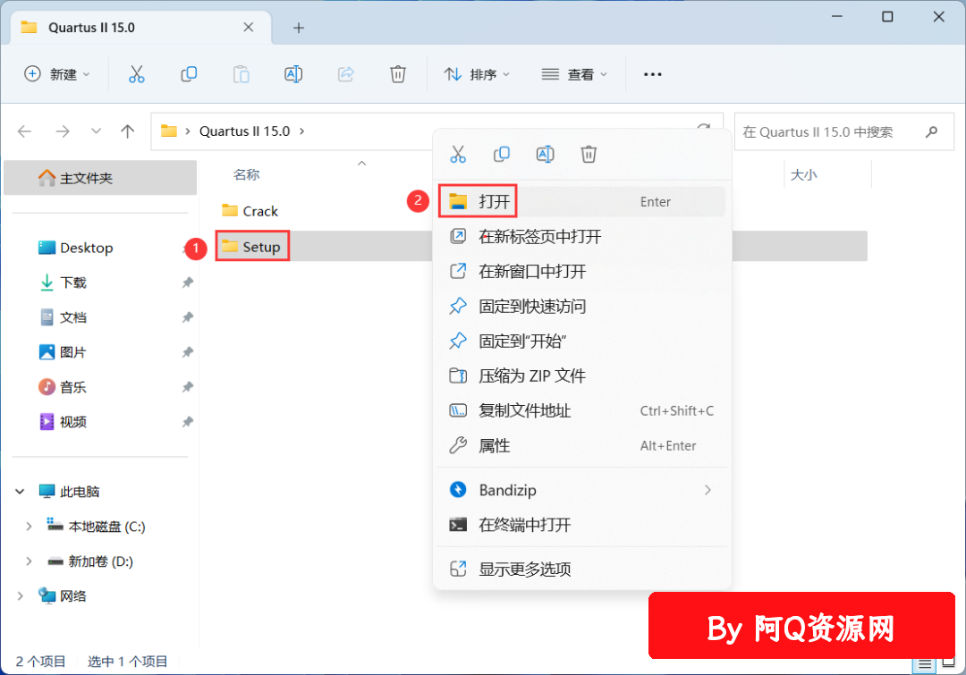The height and width of the screenshot is (675, 966).
Task: Click the Delete icon in the context menu
Action: 589,154
